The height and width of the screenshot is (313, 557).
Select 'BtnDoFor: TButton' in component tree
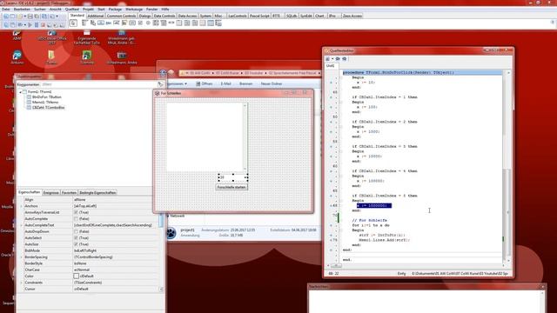pyautogui.click(x=46, y=97)
